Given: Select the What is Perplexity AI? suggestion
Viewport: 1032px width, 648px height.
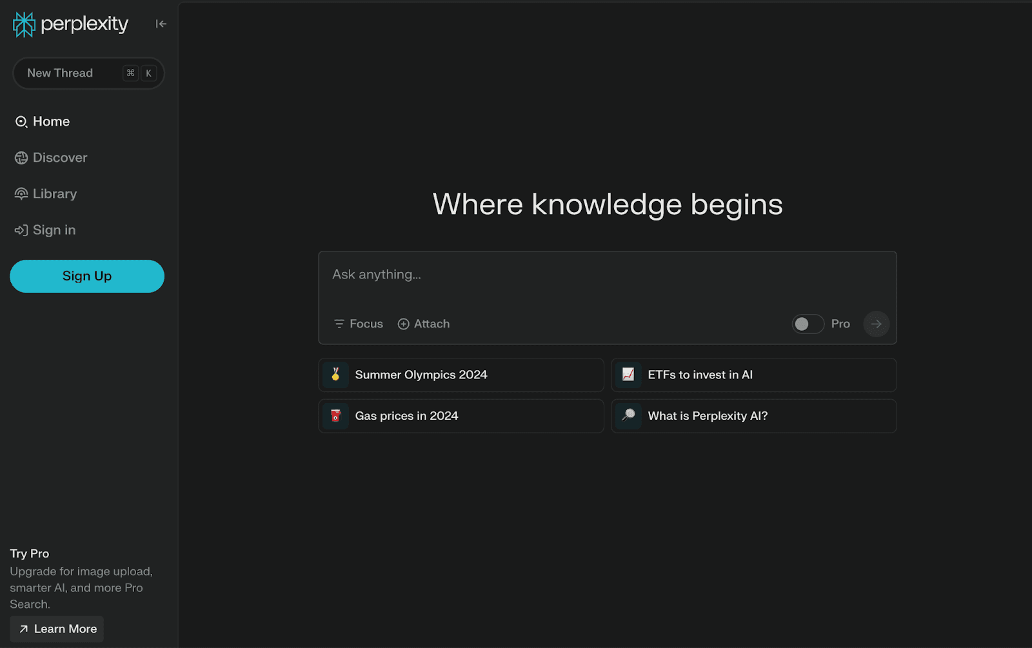Looking at the screenshot, I should click(x=753, y=416).
